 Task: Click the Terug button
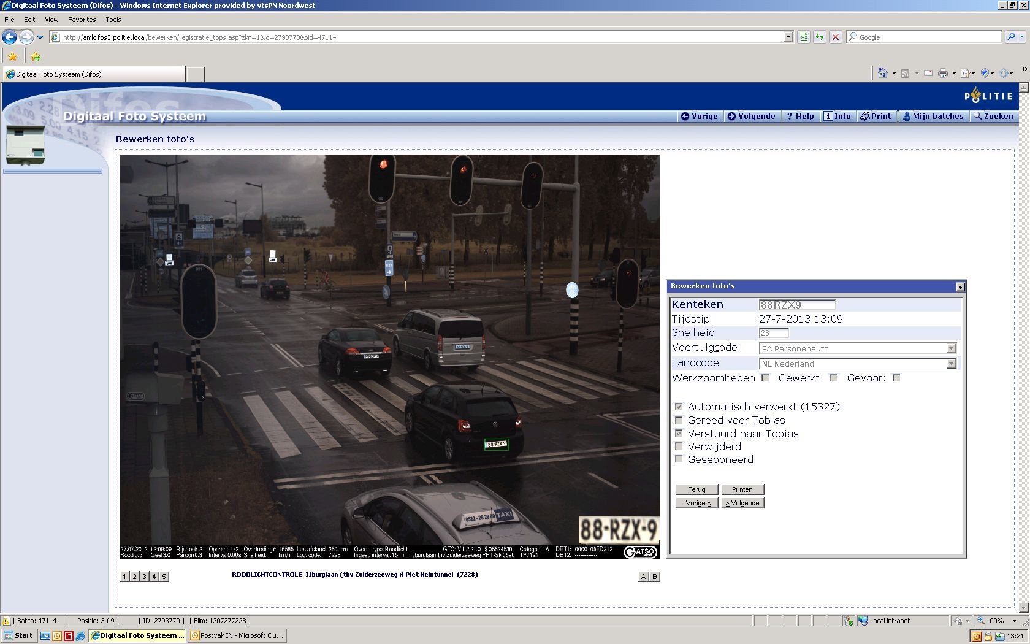pyautogui.click(x=696, y=489)
